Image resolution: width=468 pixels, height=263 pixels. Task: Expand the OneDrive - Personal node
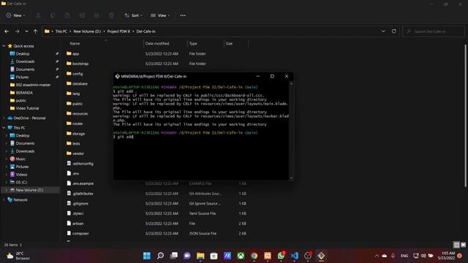4,118
